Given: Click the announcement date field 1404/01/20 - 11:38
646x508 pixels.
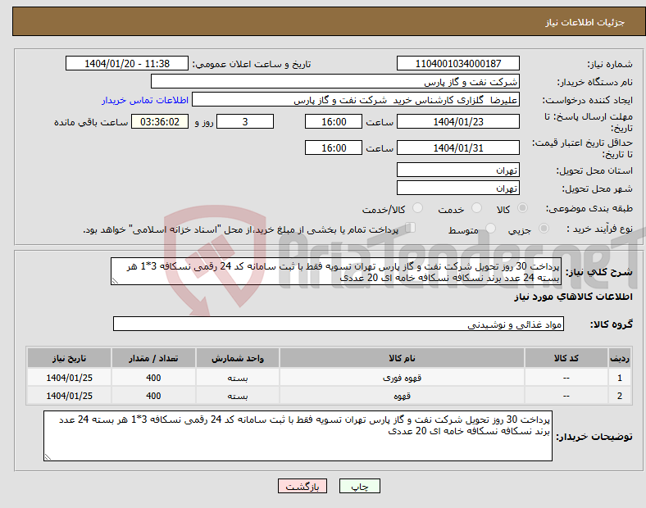Looking at the screenshot, I should (x=127, y=63).
